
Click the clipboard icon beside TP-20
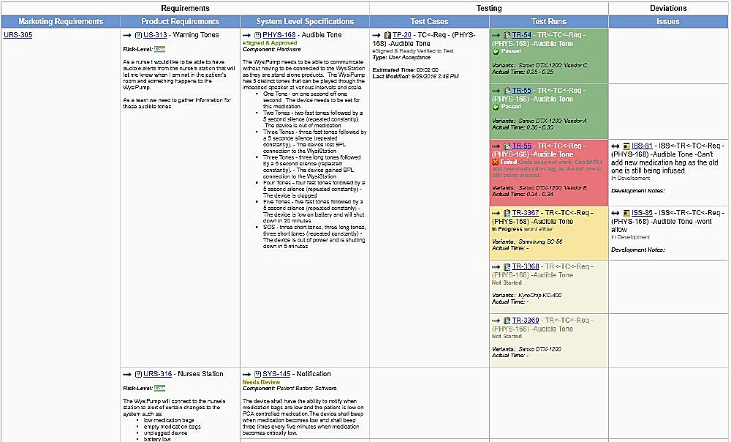(x=387, y=35)
